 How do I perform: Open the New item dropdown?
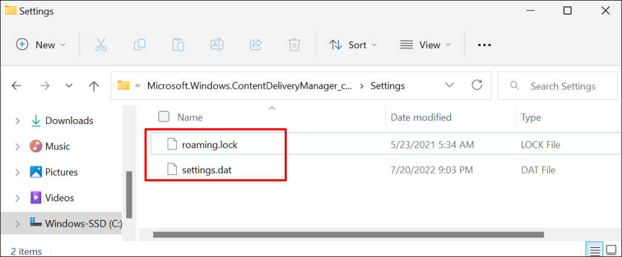pos(41,44)
